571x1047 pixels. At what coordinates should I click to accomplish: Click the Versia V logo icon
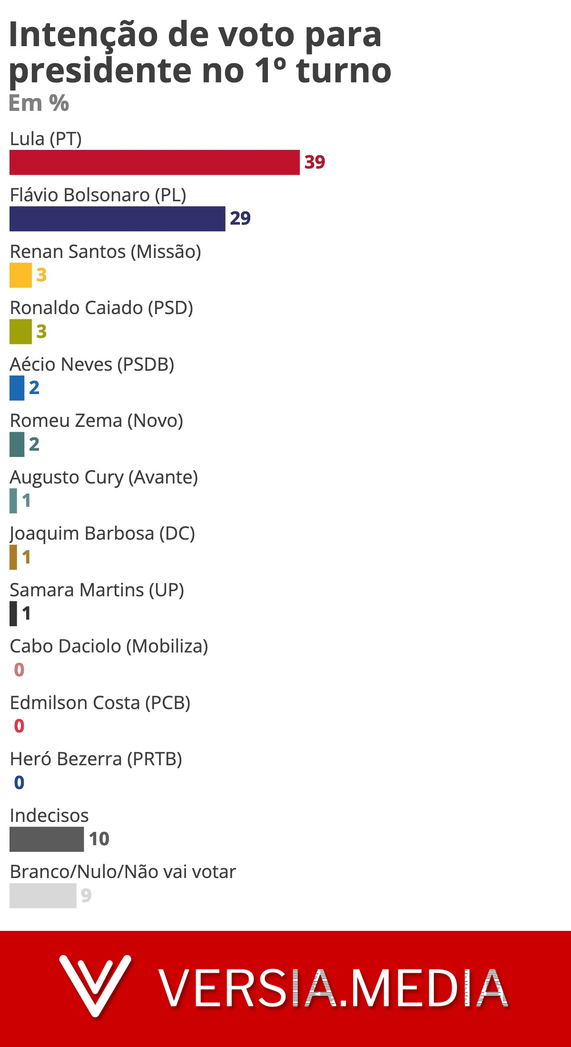click(x=95, y=985)
